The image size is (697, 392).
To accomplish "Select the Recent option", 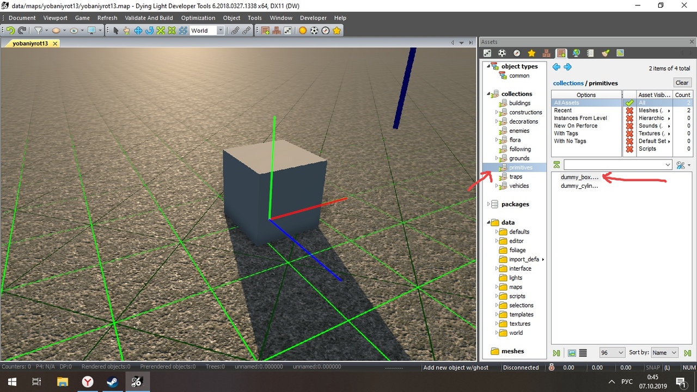I will (x=563, y=111).
